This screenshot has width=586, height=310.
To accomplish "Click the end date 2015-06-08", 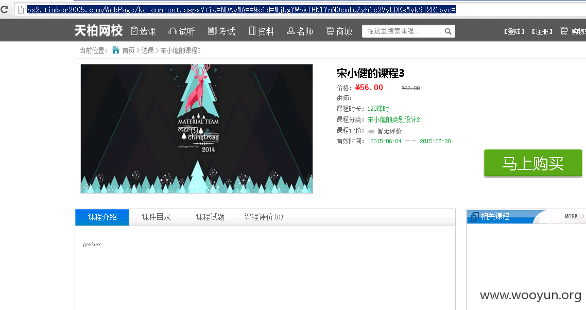I will [x=435, y=141].
